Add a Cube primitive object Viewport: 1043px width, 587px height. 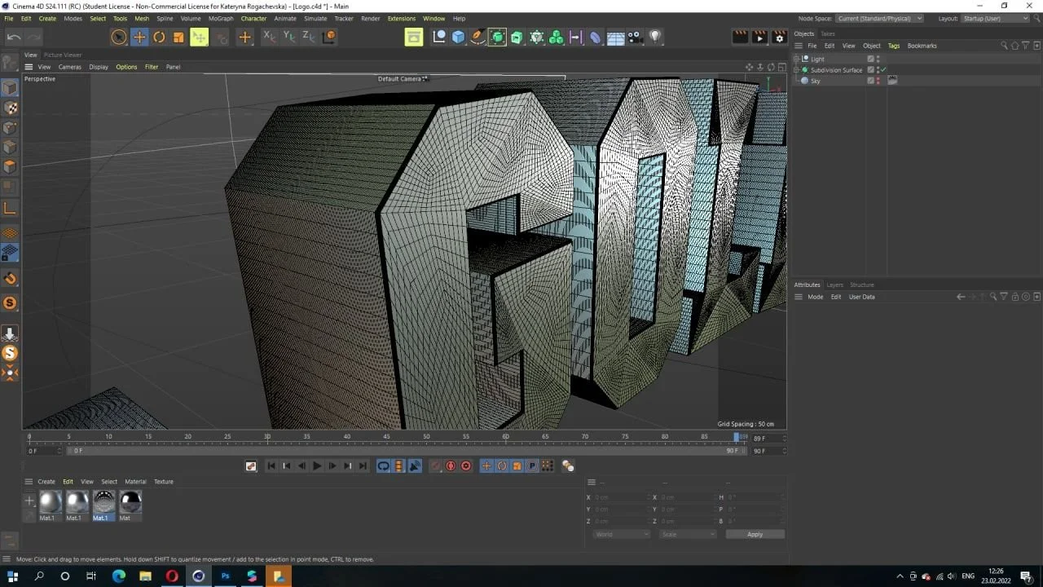(x=458, y=37)
